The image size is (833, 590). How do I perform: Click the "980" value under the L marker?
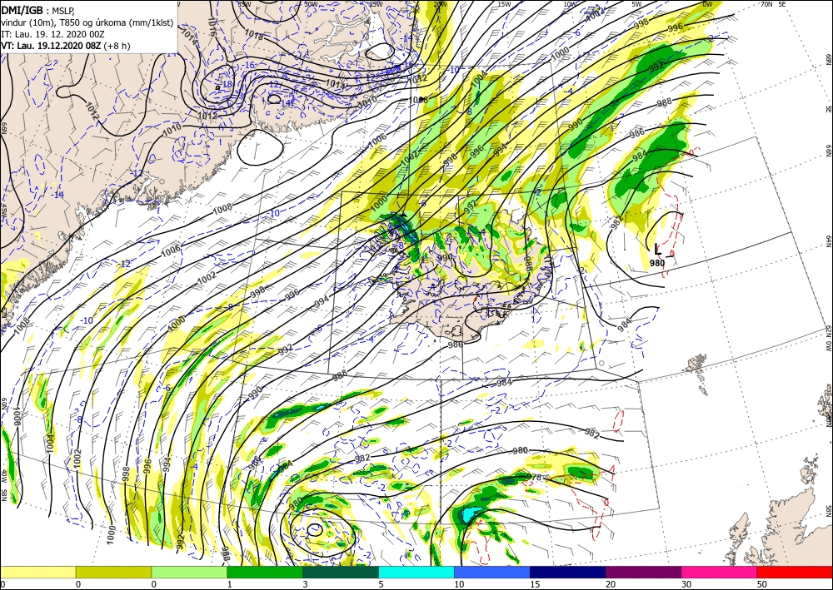(x=657, y=263)
